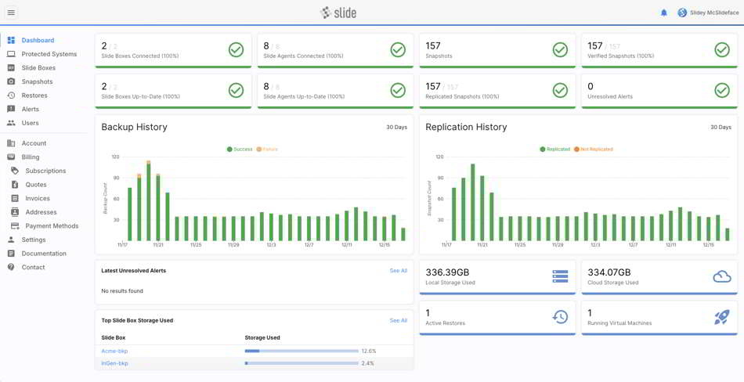Toggle the Failure legend in Backup History
The image size is (744, 382).
click(267, 149)
